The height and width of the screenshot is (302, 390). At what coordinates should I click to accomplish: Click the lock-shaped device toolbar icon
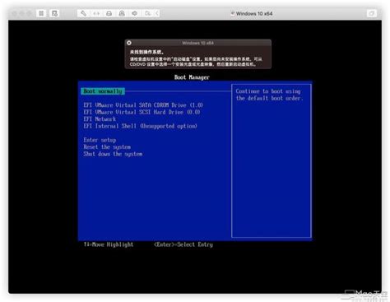(x=122, y=13)
